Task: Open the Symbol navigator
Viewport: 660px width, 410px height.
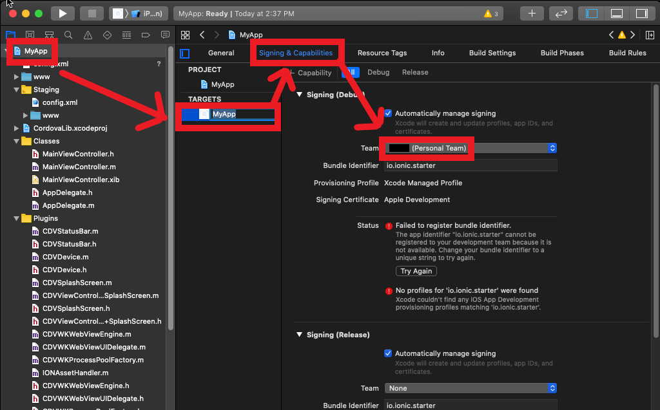Action: click(x=49, y=35)
